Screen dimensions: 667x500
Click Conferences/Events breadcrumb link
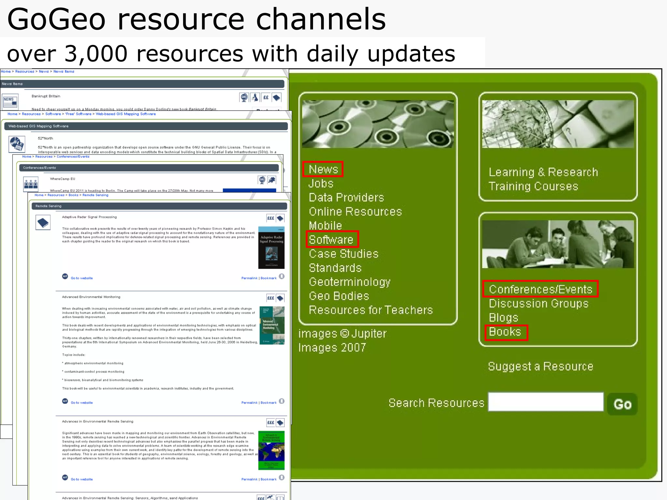[73, 157]
